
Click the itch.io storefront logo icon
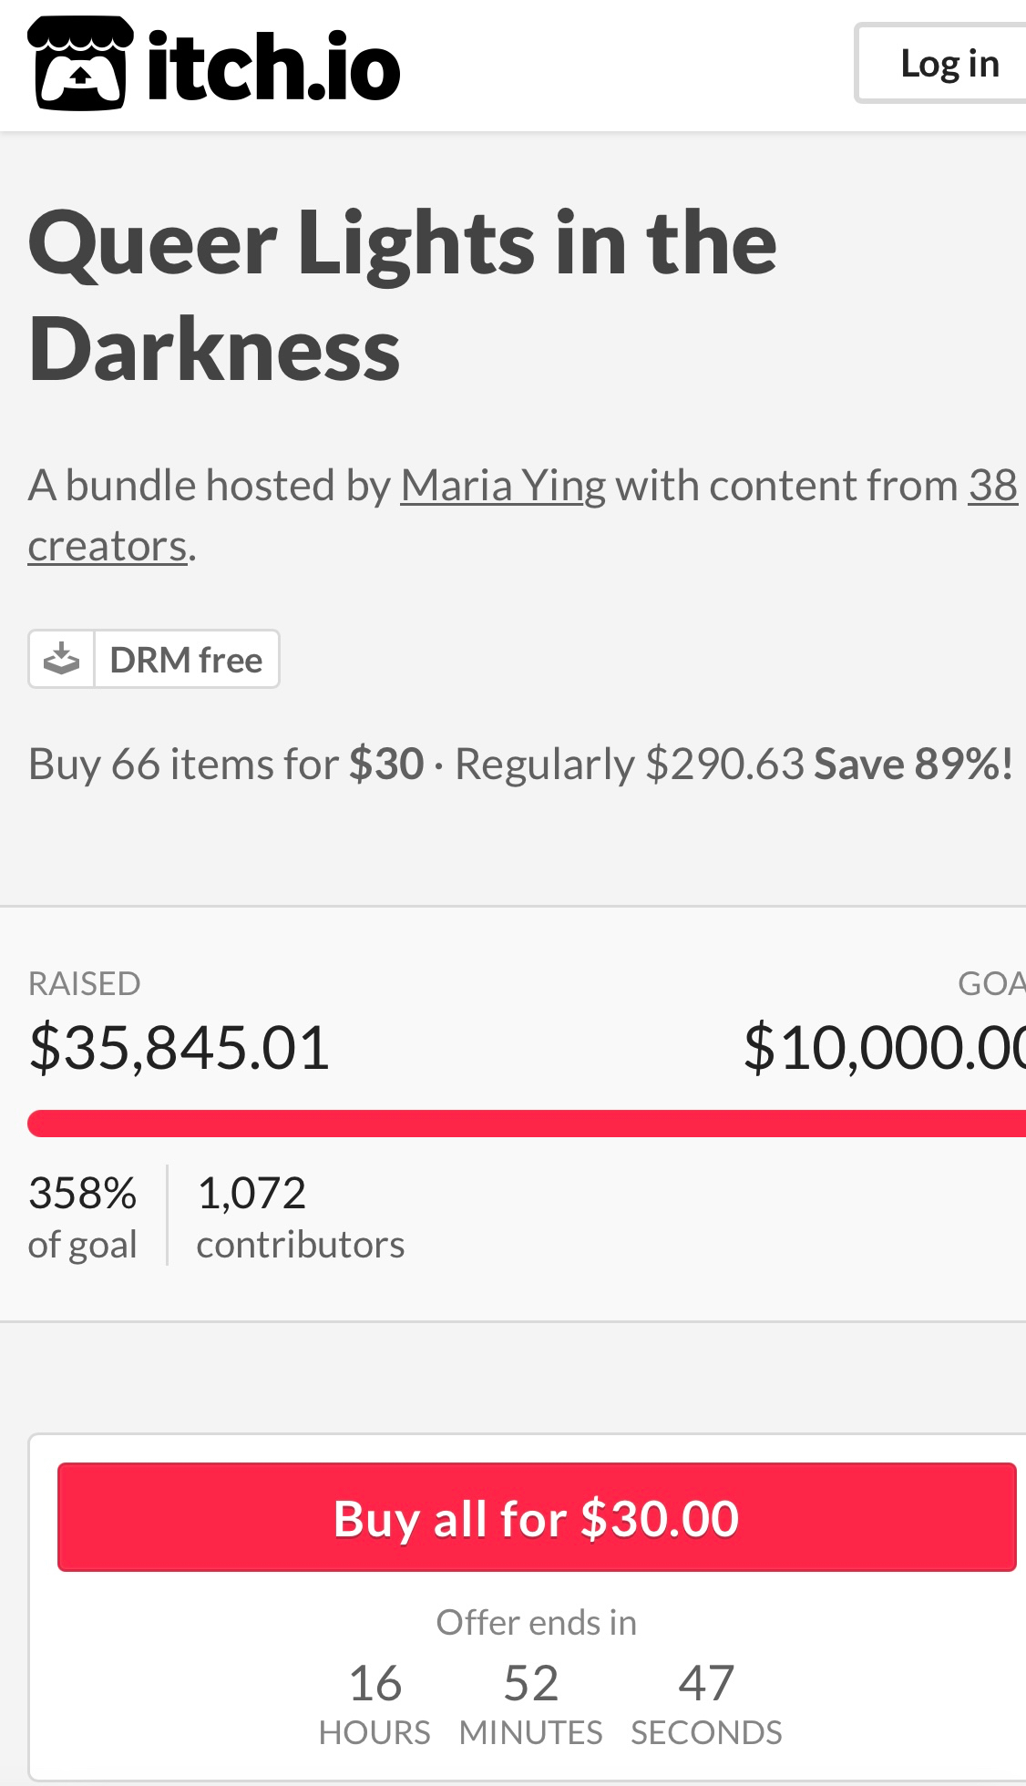pos(80,64)
